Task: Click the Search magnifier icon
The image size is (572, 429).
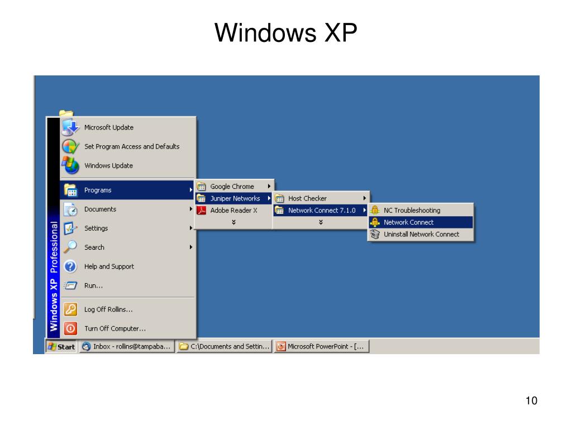Action: [70, 247]
